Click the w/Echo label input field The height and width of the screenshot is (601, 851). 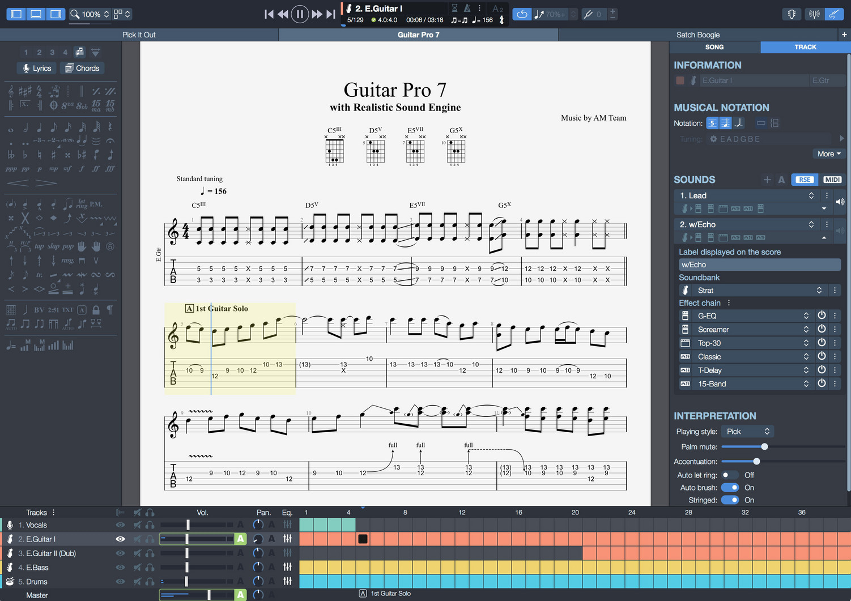click(759, 265)
